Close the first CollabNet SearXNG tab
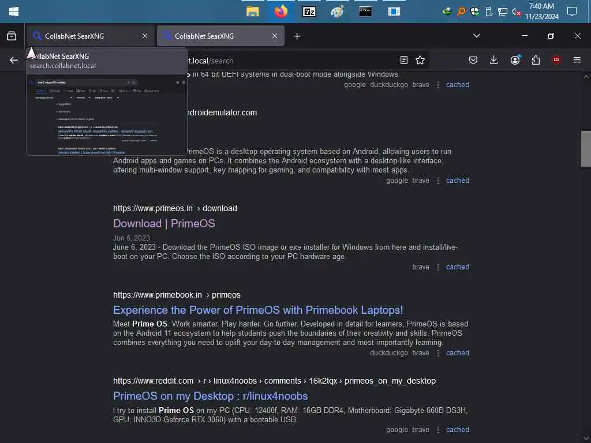This screenshot has width=591, height=443. pos(145,36)
